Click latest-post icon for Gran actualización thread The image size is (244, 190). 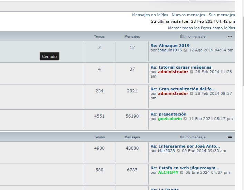click(192, 94)
